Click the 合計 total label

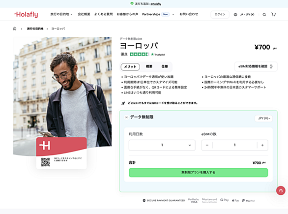pos(132,162)
